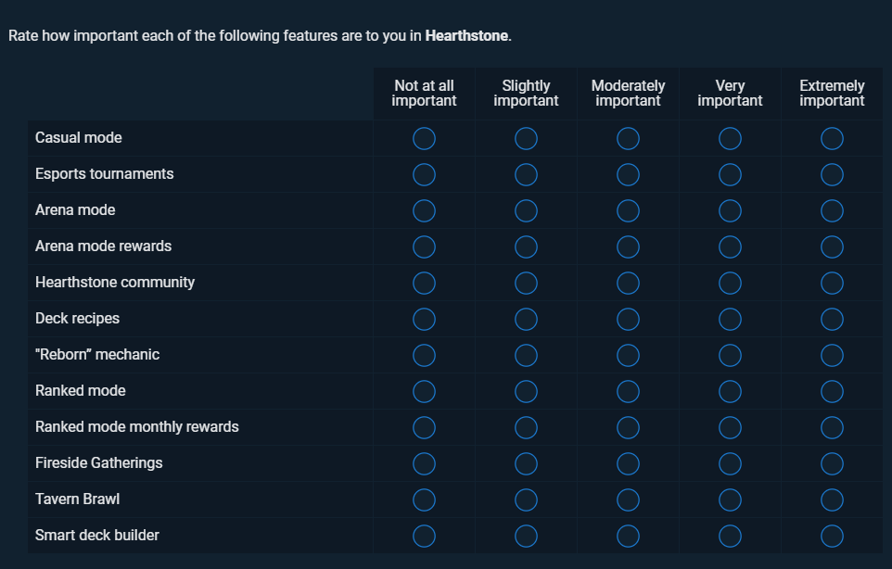The height and width of the screenshot is (569, 892).
Task: Choose Extremely important for Tavern Brawl
Action: tap(832, 500)
